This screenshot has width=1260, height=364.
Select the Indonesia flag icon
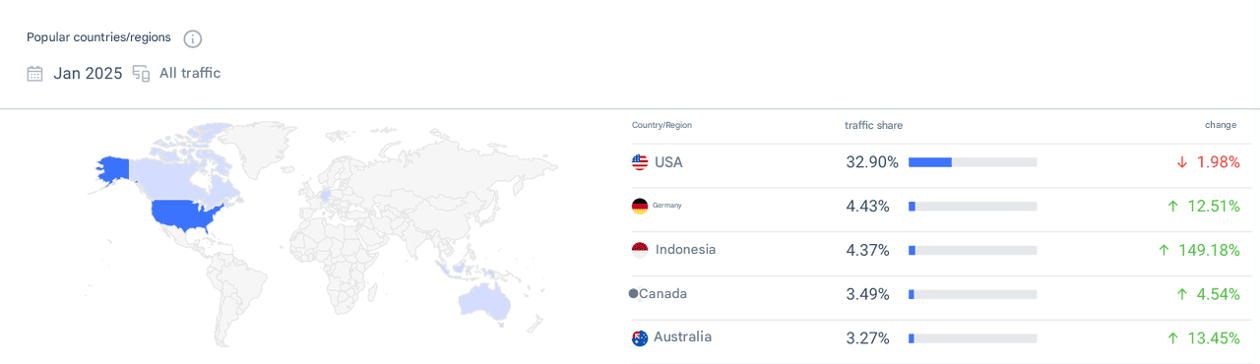click(x=640, y=250)
